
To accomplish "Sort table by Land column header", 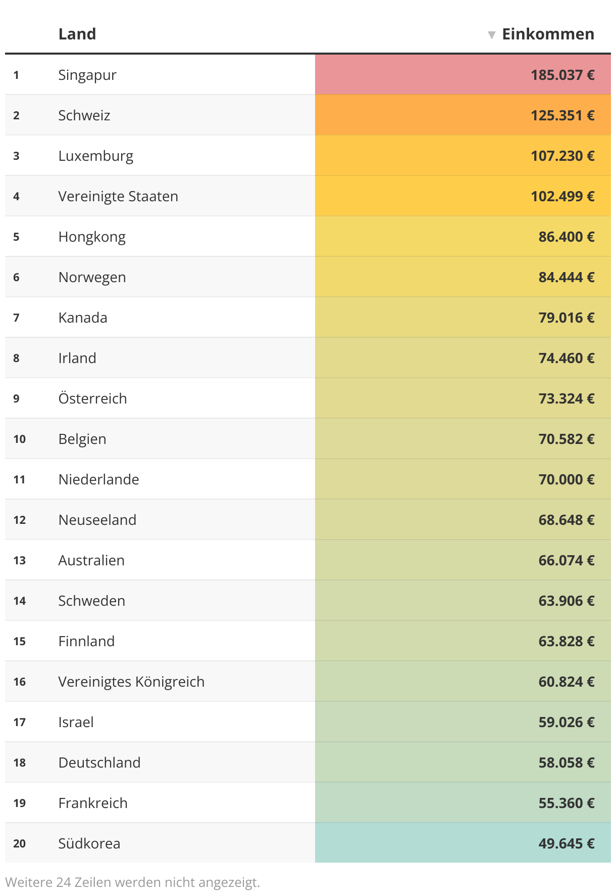I will click(x=77, y=34).
